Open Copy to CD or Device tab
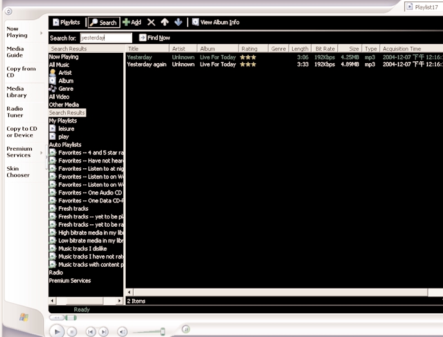The width and height of the screenshot is (443, 337). click(x=22, y=132)
